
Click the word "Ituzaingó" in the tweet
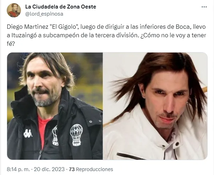[x=24, y=35]
